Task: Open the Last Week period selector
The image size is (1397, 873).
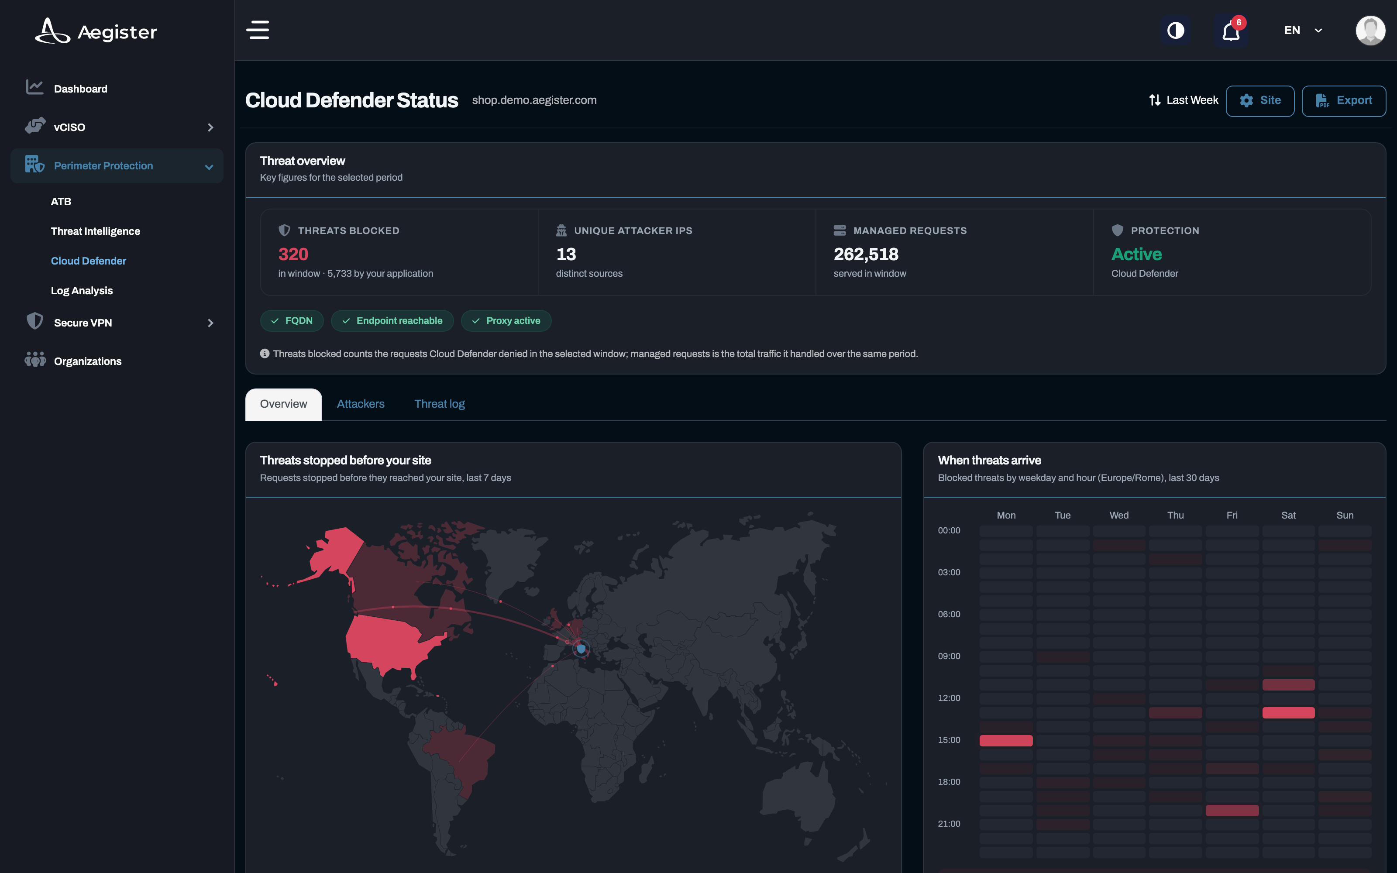Action: pos(1184,100)
